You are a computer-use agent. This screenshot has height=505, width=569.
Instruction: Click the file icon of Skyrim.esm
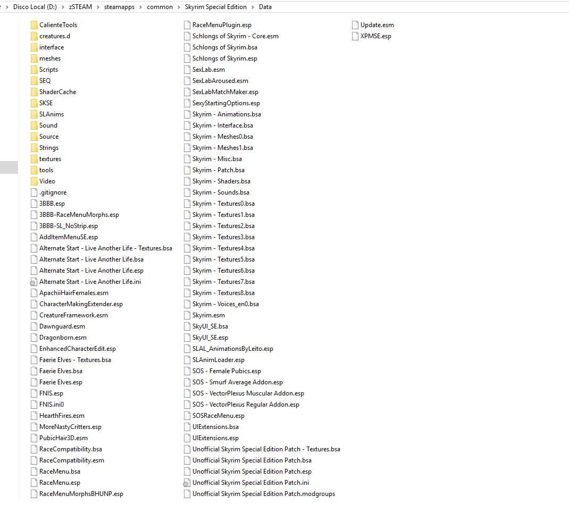pyautogui.click(x=187, y=315)
